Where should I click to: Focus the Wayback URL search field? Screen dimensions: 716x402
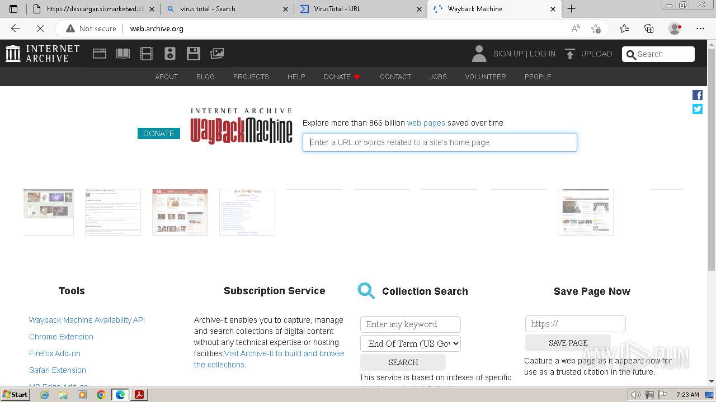(x=440, y=142)
